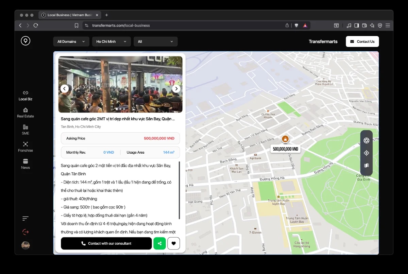
Task: Select the Real Estate sidebar icon
Action: click(x=25, y=113)
